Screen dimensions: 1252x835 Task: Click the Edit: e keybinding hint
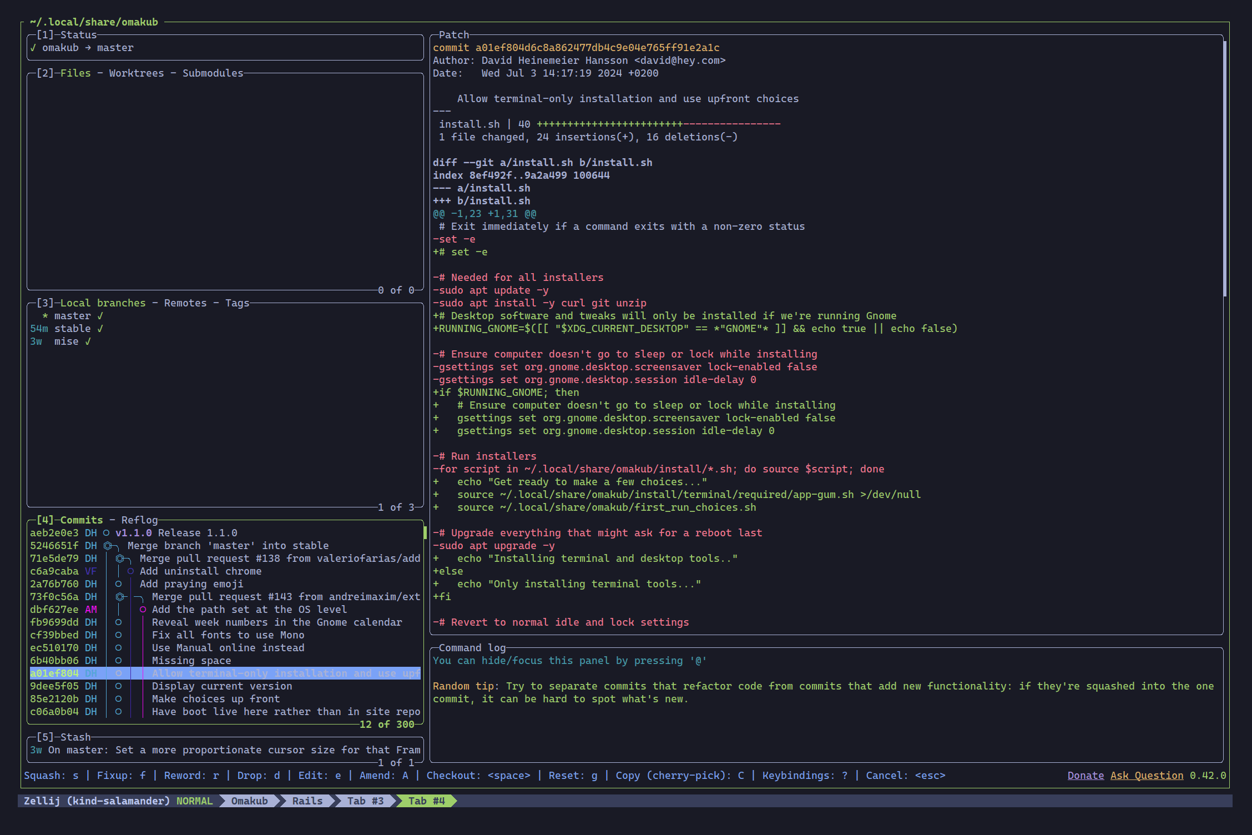(320, 776)
